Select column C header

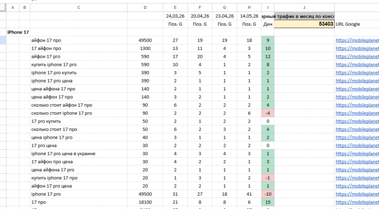point(79,7)
